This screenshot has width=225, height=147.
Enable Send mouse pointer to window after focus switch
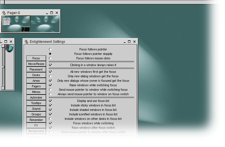[50, 132]
